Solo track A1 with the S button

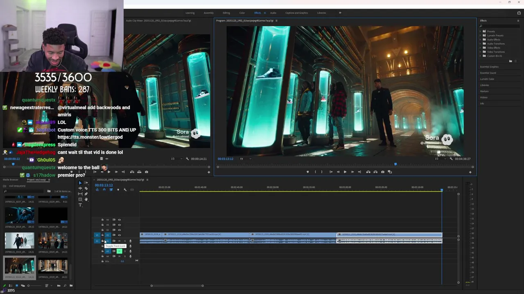(x=125, y=241)
